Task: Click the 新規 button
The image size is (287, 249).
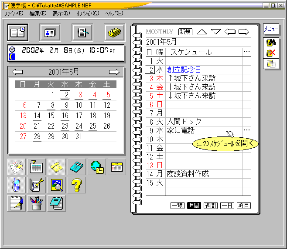Action: point(185,32)
